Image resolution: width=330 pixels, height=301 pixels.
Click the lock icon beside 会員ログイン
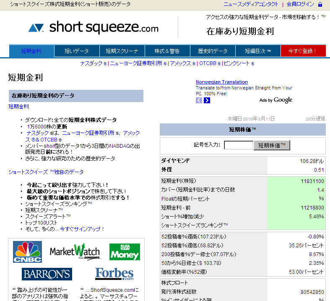pyautogui.click(x=320, y=4)
